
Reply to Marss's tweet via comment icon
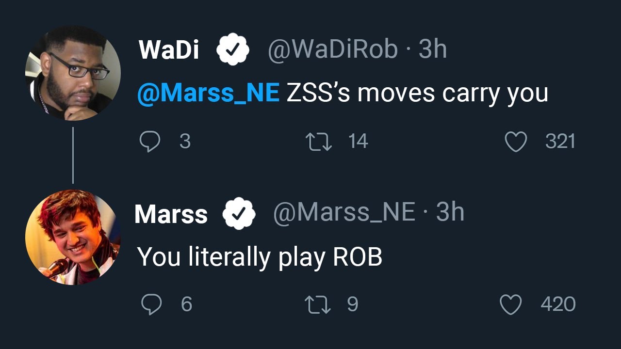(151, 304)
